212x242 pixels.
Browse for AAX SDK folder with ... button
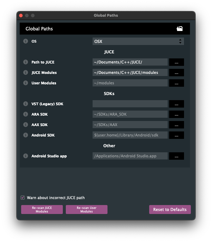176,125
